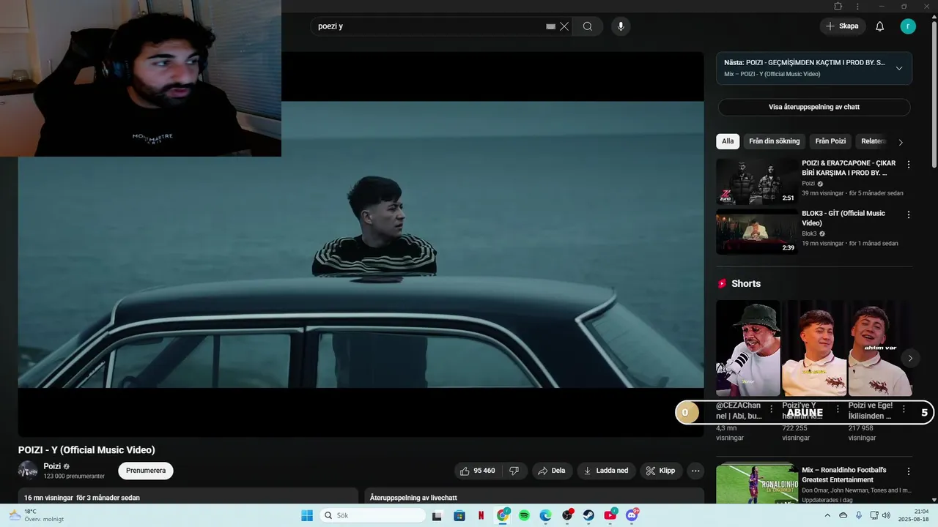Image resolution: width=938 pixels, height=527 pixels.
Task: Open the volume tray icon
Action: pos(886,515)
